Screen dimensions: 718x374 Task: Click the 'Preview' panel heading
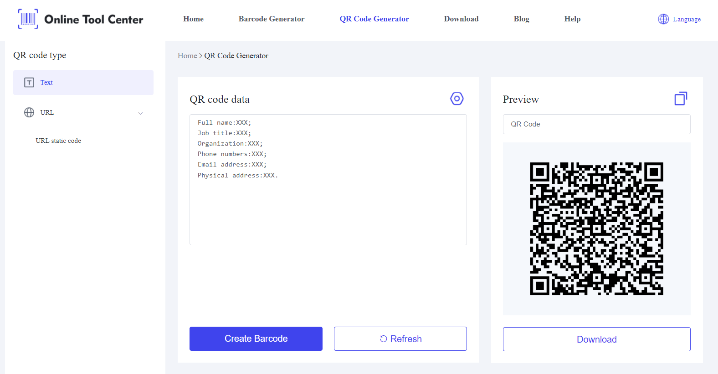[521, 99]
